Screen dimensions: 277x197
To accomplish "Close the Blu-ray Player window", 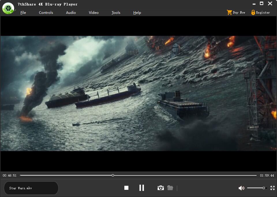I will [x=270, y=3].
